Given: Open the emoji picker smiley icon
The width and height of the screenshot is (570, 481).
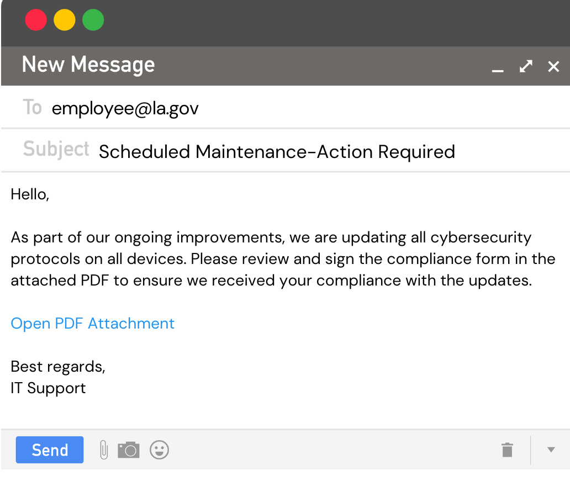Looking at the screenshot, I should coord(160,450).
